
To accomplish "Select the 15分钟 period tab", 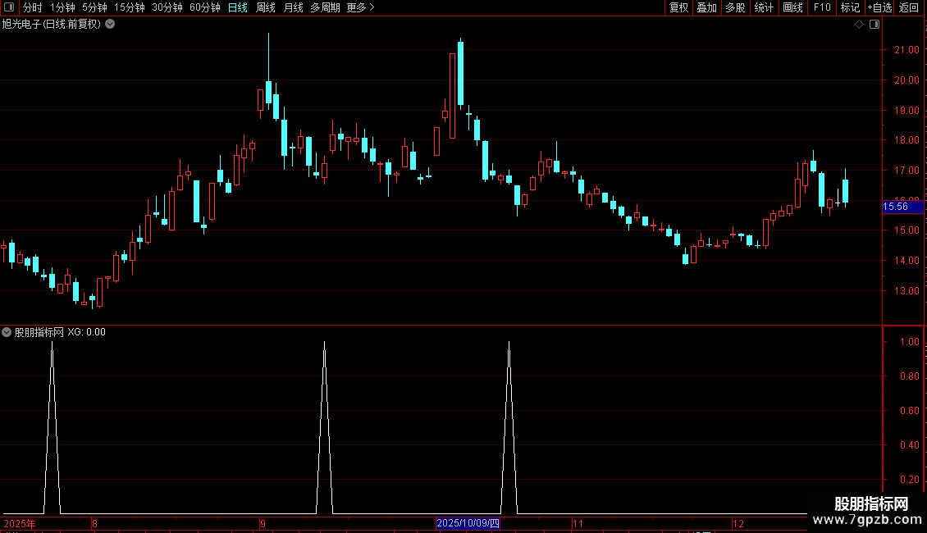I will (129, 7).
